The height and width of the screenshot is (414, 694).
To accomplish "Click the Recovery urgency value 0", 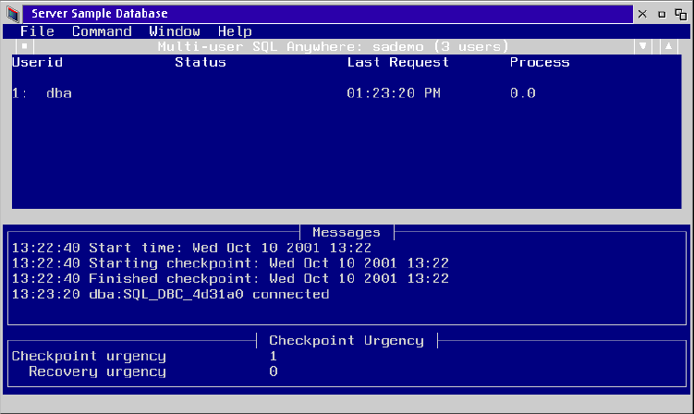I will point(274,371).
